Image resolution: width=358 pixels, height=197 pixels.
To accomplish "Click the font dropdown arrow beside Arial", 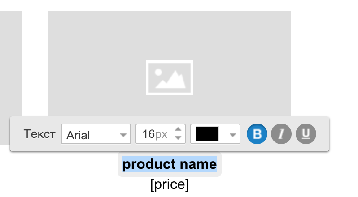I will pos(123,135).
